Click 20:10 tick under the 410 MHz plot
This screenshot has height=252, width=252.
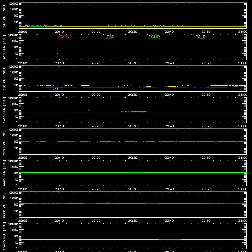click(x=59, y=63)
